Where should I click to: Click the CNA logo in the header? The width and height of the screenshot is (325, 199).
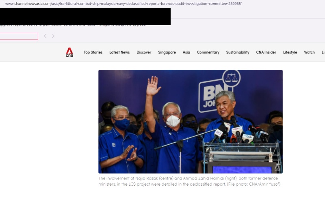pyautogui.click(x=69, y=52)
